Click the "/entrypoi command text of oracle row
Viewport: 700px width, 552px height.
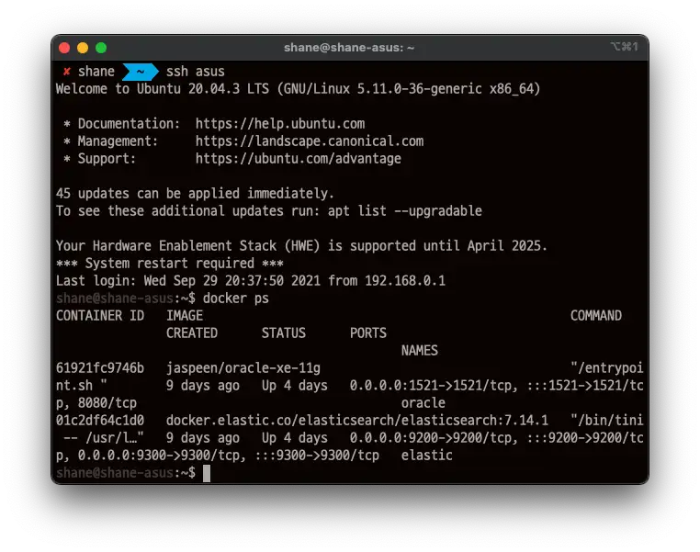pyautogui.click(x=606, y=367)
